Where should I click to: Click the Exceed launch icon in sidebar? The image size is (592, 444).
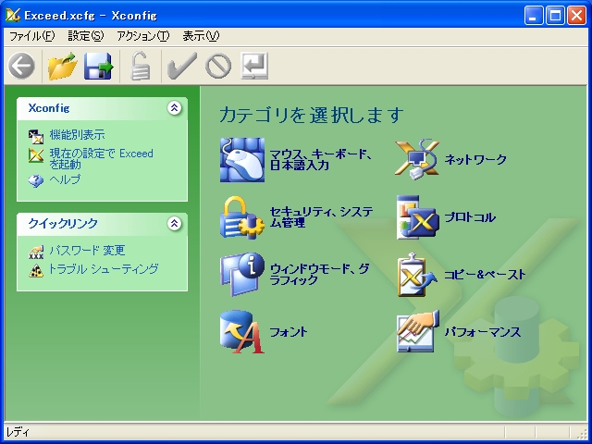[36, 155]
